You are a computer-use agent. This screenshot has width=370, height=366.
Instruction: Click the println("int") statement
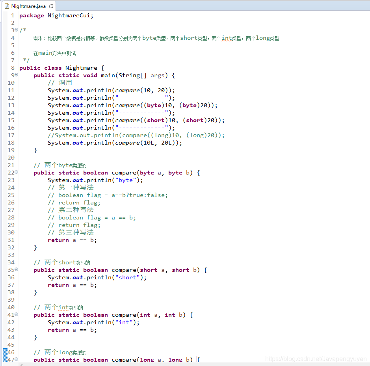(x=94, y=323)
